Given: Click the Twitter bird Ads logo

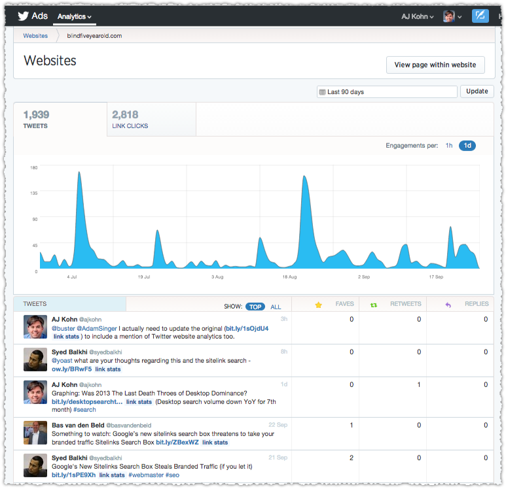Looking at the screenshot, I should pyautogui.click(x=33, y=16).
